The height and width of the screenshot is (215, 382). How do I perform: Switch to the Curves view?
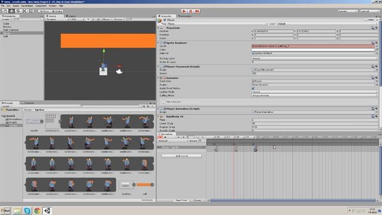tap(197, 200)
